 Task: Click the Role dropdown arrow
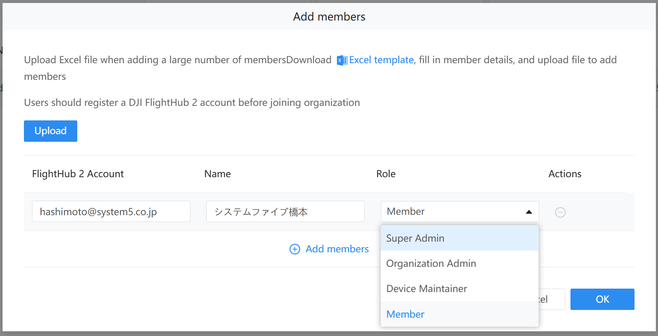[529, 212]
